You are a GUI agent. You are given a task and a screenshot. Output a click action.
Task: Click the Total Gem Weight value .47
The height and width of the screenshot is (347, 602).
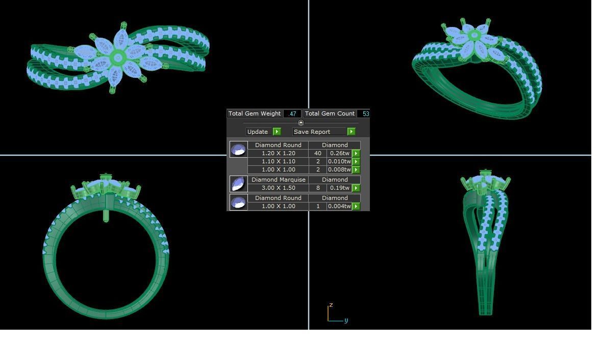[292, 114]
